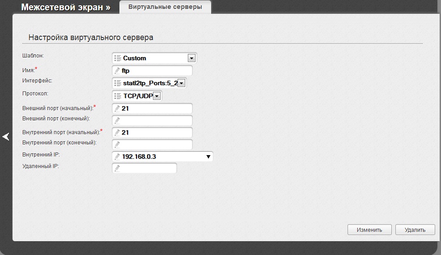Click the list icon in Протокол field

[x=118, y=96]
